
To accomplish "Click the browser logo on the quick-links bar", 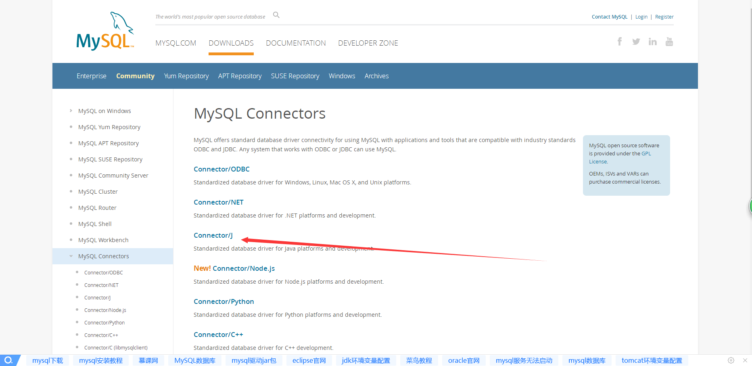I will (9, 360).
